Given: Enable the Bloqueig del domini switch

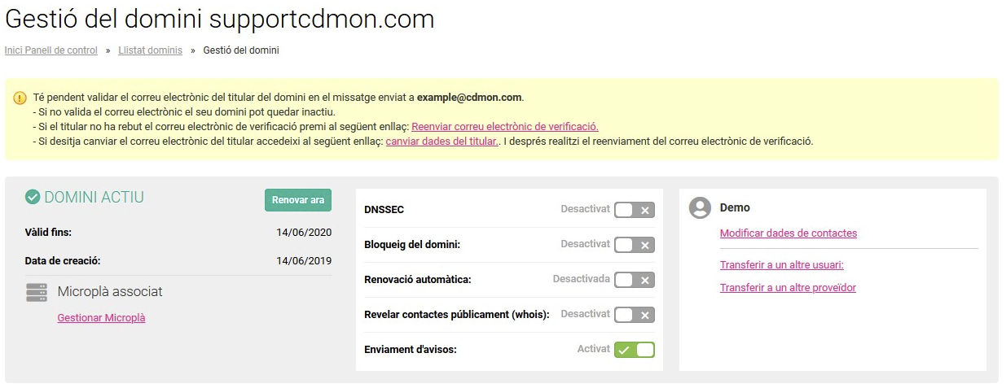Looking at the screenshot, I should point(635,245).
